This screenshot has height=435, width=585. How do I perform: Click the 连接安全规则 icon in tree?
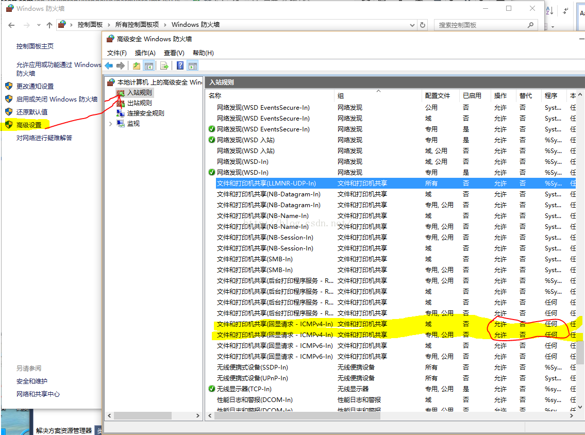pos(121,113)
